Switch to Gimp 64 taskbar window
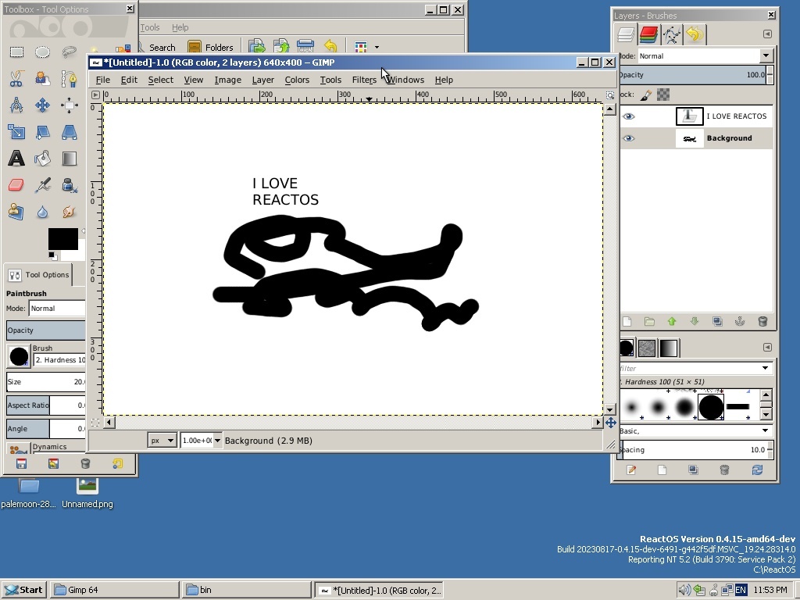The width and height of the screenshot is (800, 600). (115, 590)
